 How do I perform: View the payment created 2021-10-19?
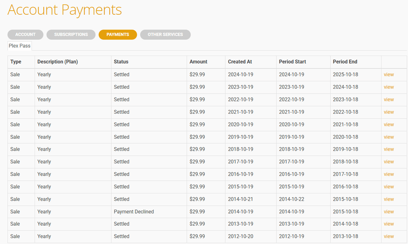pyautogui.click(x=388, y=112)
